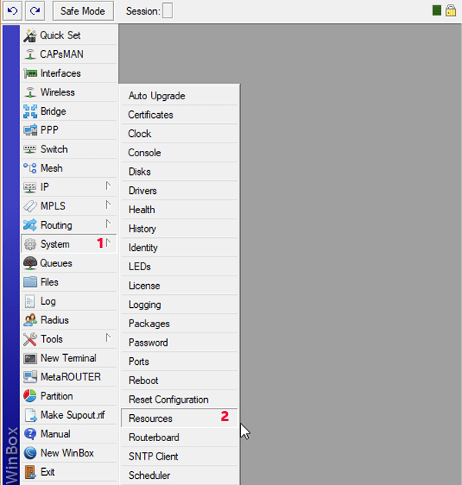Select LEDs submenu entry
This screenshot has height=485, width=462.
[179, 266]
